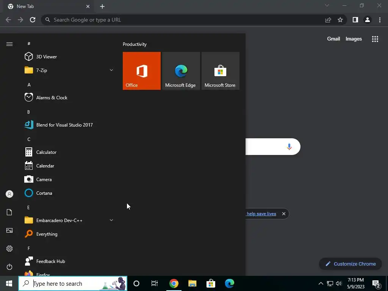388x291 pixels.
Task: Share this page icon in address bar
Action: [328, 20]
